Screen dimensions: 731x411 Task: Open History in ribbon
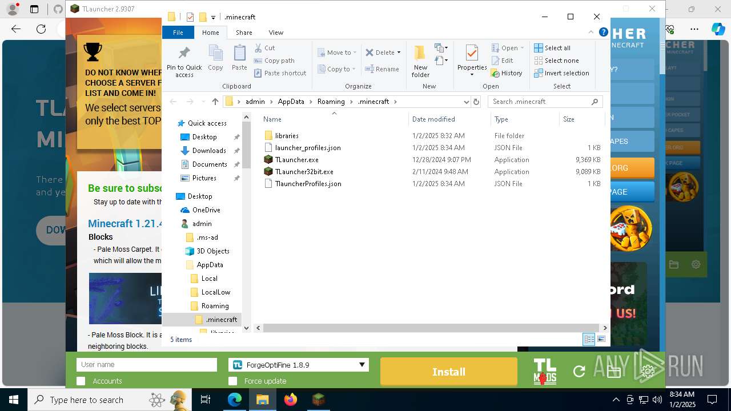tap(507, 73)
